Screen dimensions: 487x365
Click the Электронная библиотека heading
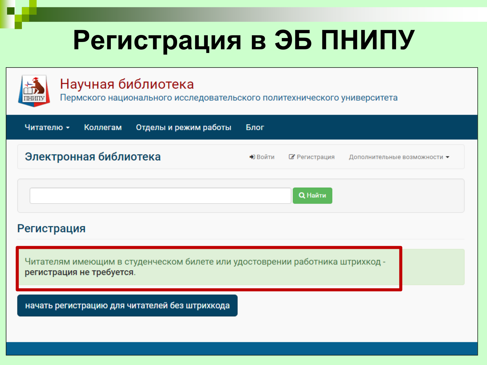(93, 157)
